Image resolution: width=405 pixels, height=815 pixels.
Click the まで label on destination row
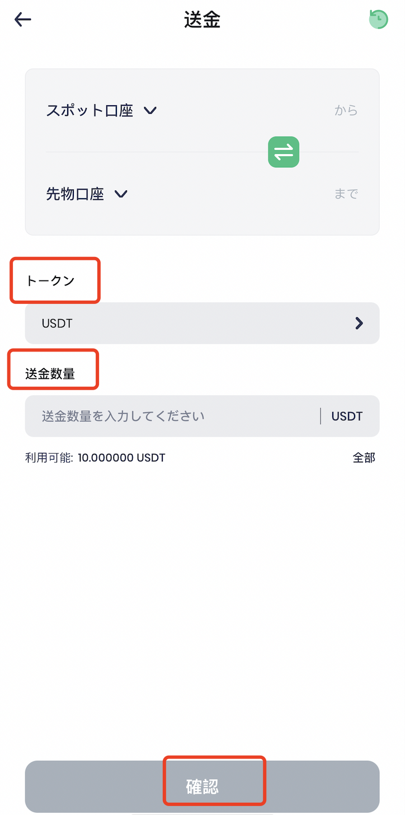click(x=346, y=194)
